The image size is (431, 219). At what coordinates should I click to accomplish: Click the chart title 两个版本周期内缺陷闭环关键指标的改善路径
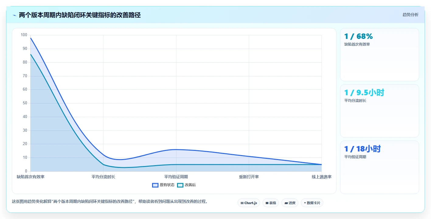coord(80,15)
